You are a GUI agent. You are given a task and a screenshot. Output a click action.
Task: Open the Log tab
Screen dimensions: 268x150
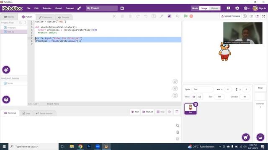tap(26, 113)
